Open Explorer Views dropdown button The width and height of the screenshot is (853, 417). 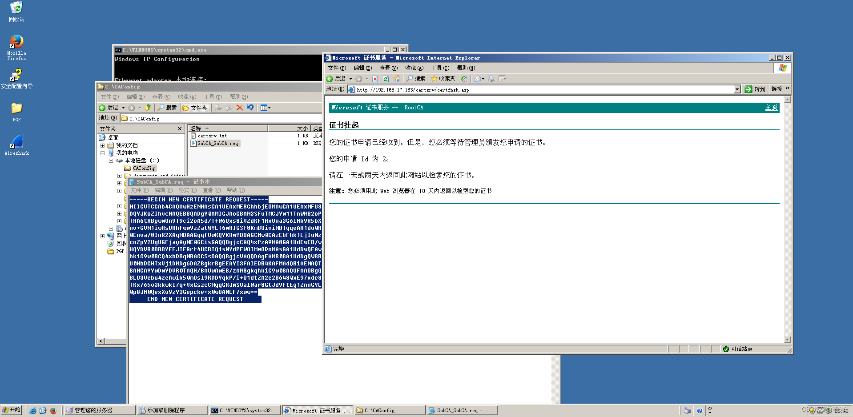click(x=266, y=108)
